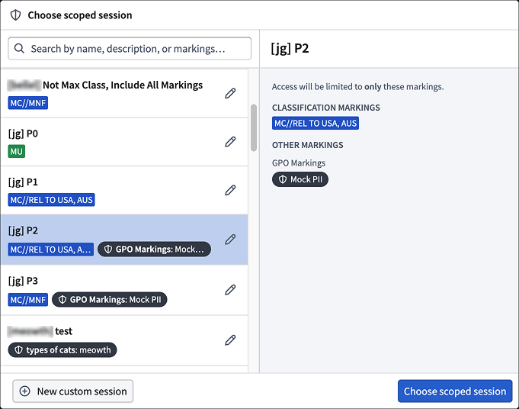
Task: Click the search magnifier icon
Action: pyautogui.click(x=19, y=48)
